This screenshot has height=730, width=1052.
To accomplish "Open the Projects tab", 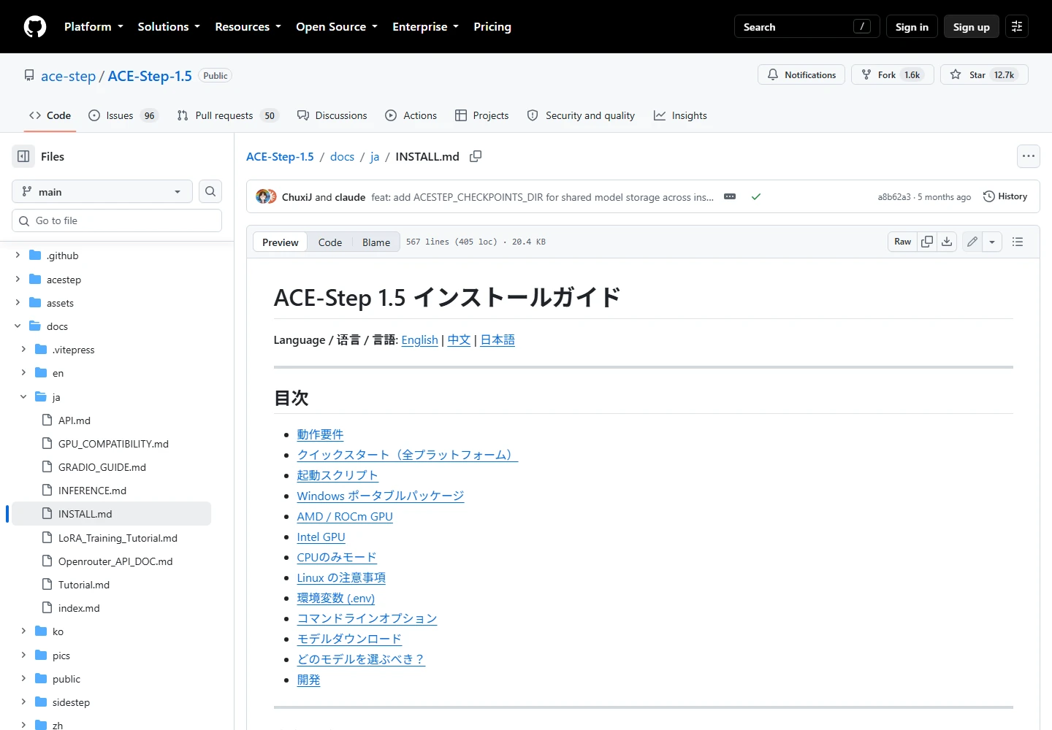I will point(482,115).
